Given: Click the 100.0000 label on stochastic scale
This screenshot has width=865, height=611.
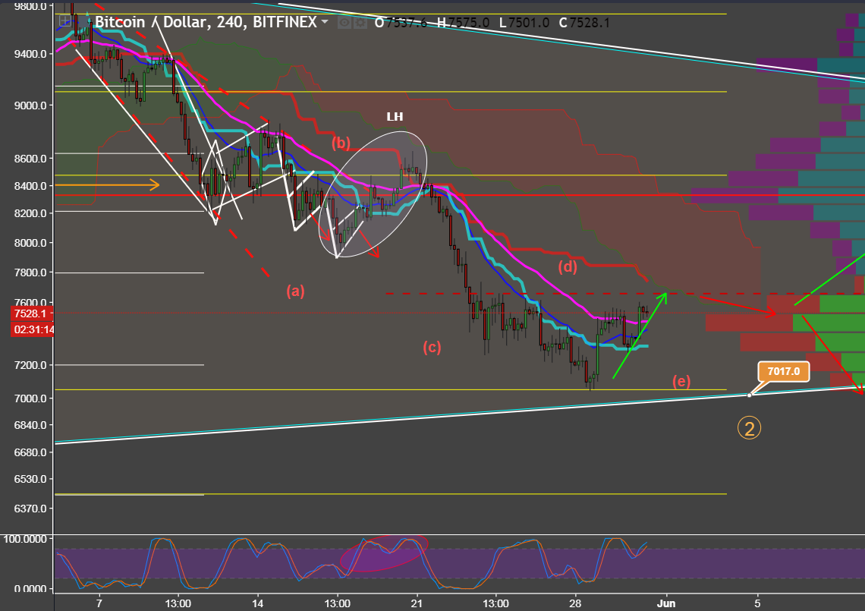Looking at the screenshot, I should pyautogui.click(x=25, y=539).
